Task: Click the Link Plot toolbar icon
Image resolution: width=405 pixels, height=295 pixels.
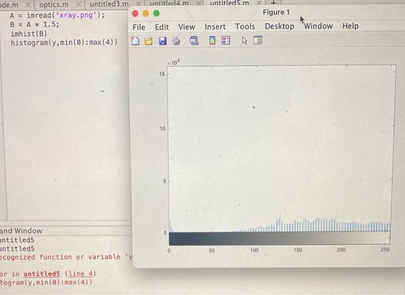Action: coord(194,40)
